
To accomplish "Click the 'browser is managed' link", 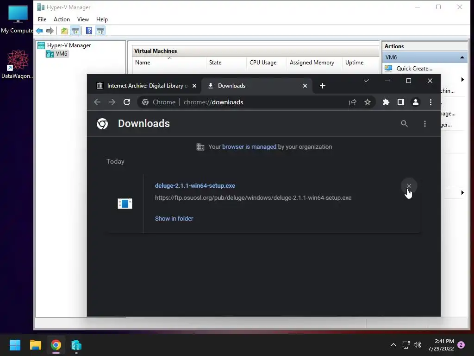I will pos(249,147).
